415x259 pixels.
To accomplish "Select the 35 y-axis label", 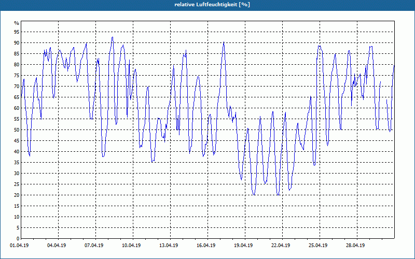I will click(17, 162).
